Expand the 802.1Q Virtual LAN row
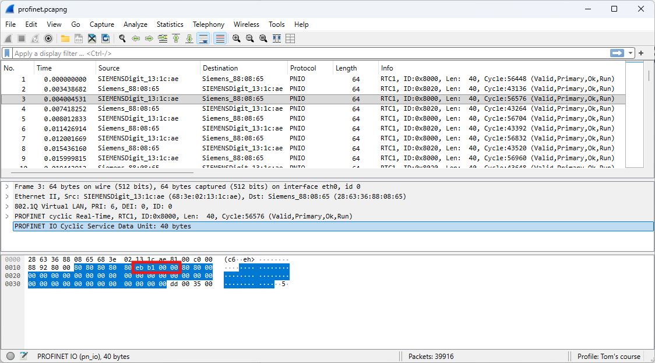 pos(7,206)
